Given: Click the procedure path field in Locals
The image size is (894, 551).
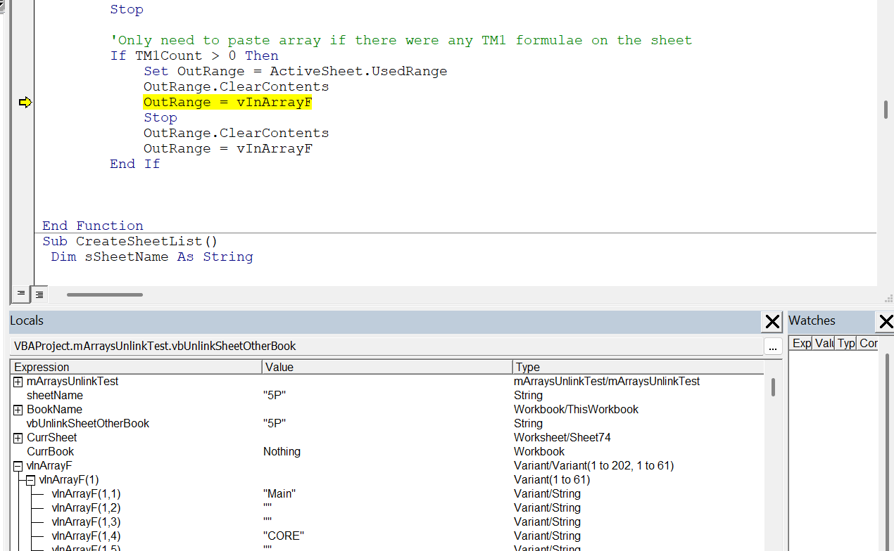Looking at the screenshot, I should (386, 346).
